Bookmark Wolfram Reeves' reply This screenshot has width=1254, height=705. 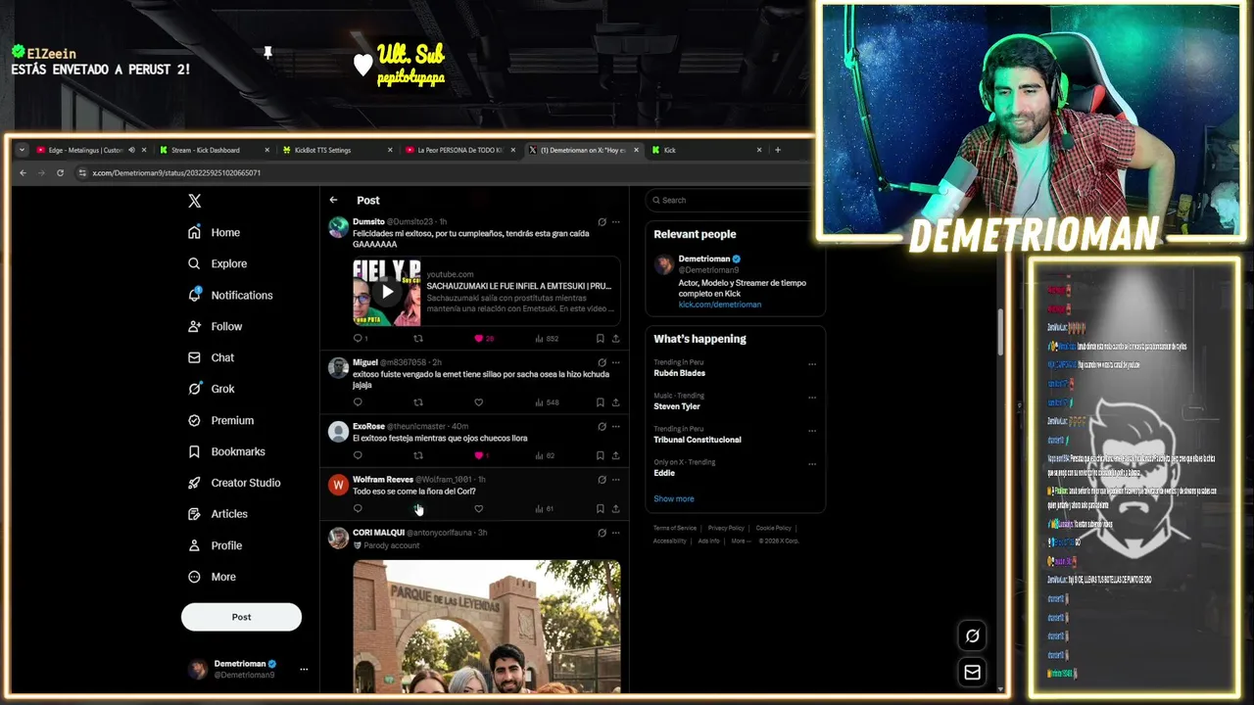tap(600, 508)
